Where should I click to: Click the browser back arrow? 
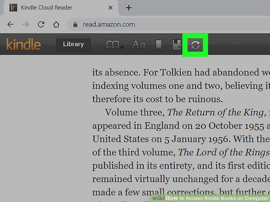pos(10,24)
